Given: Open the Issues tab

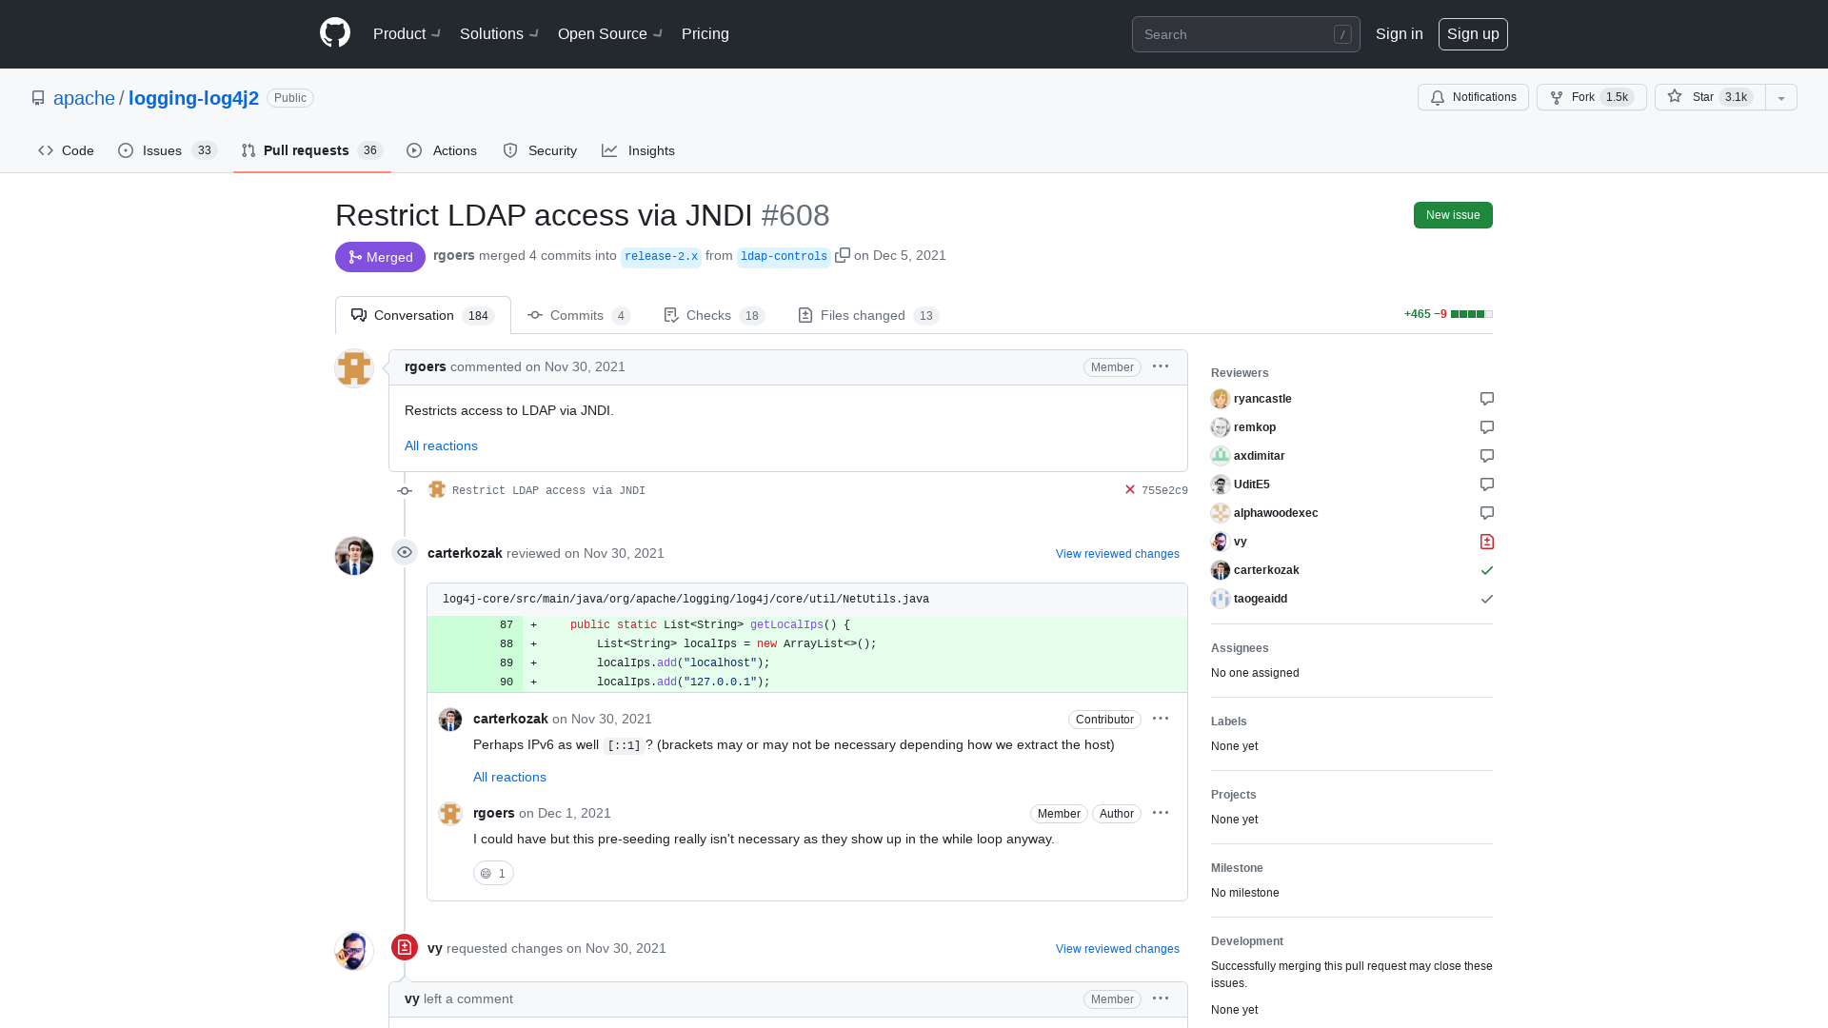Looking at the screenshot, I should click(168, 150).
